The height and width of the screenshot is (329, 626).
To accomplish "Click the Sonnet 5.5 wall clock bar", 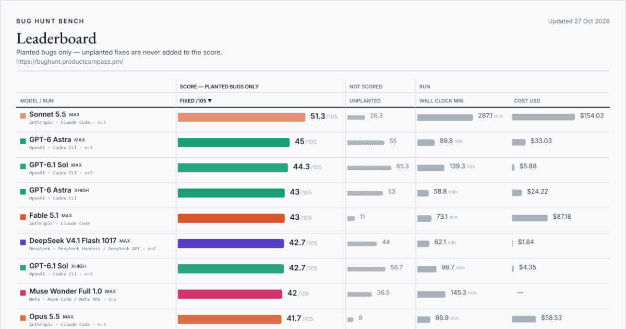I will click(445, 117).
